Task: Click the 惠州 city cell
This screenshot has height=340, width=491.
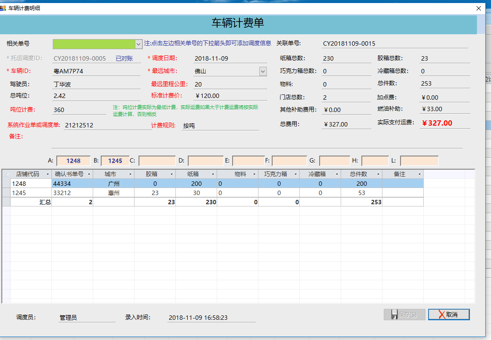Action: point(114,193)
